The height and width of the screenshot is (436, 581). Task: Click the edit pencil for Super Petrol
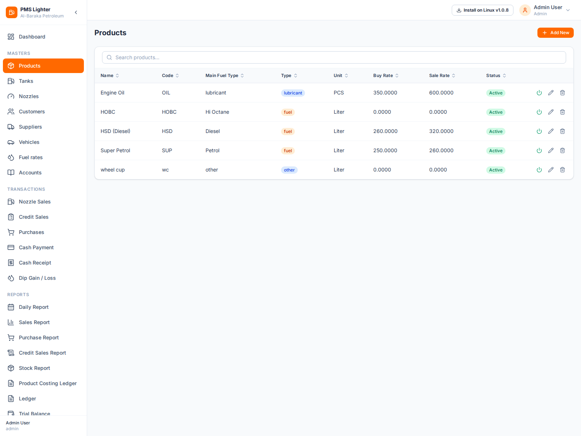click(x=551, y=150)
